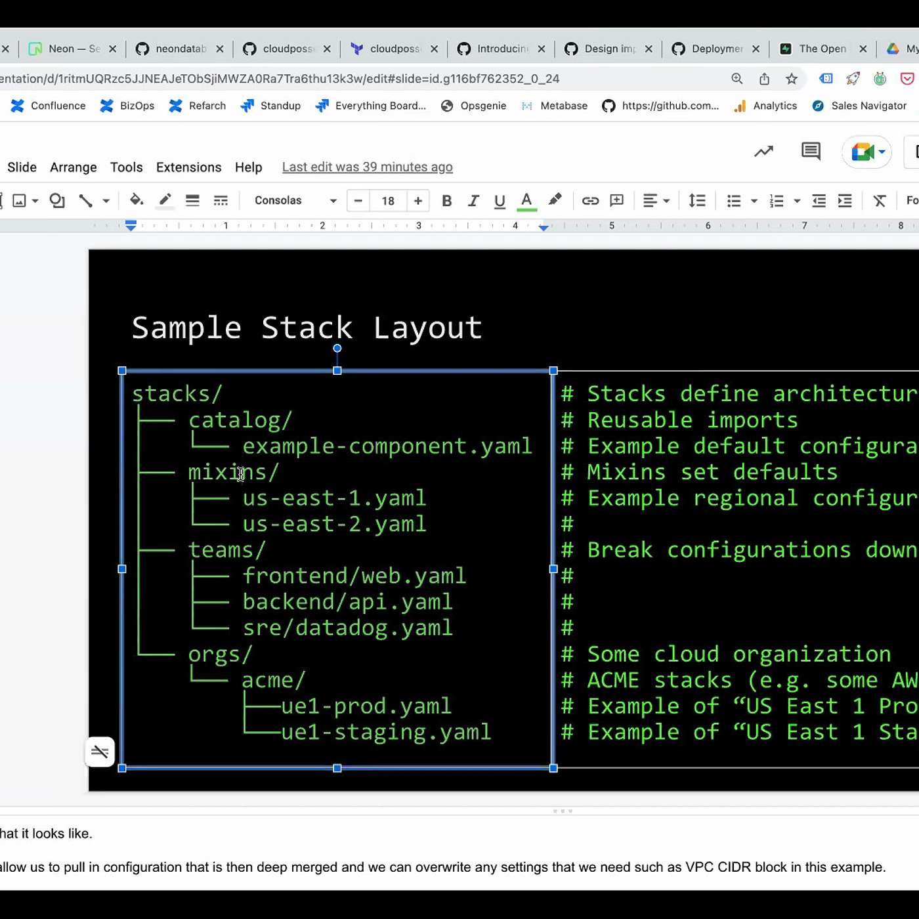919x919 pixels.
Task: Open the text color picker
Action: [526, 201]
